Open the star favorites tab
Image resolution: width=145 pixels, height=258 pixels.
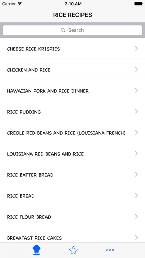73,250
